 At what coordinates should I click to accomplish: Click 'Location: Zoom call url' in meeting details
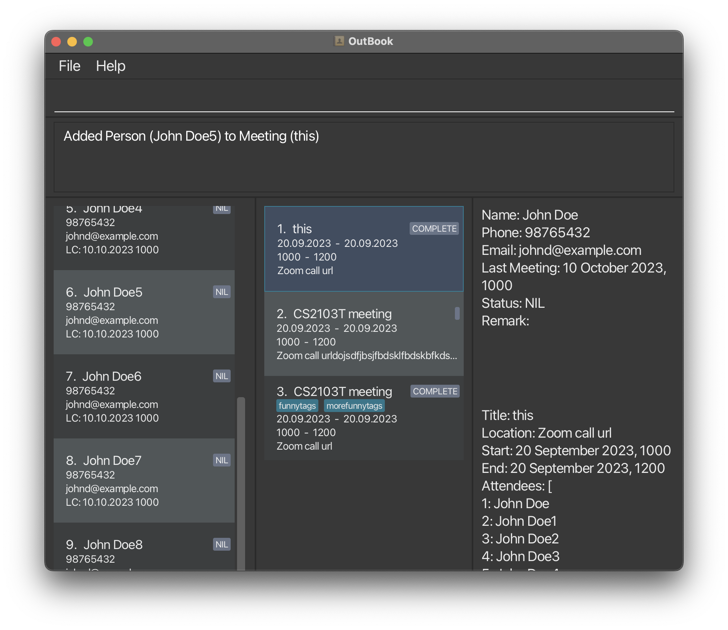click(x=547, y=433)
